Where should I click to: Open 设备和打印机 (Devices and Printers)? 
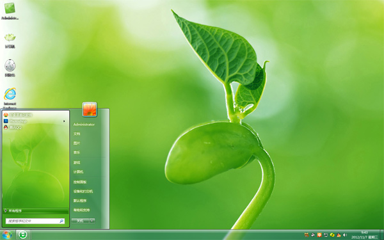tap(83, 191)
